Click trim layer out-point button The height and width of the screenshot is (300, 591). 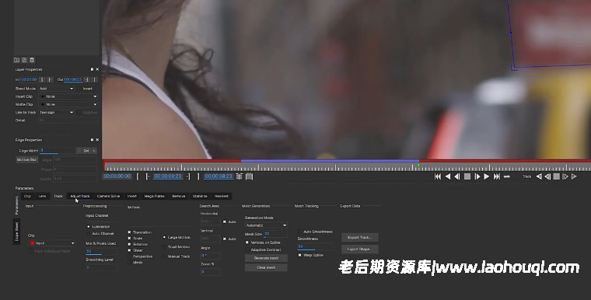pos(86,79)
